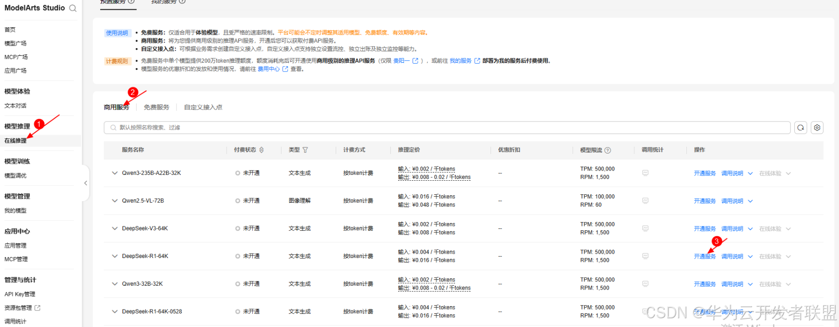Switch to the 自定义接入点 tab
This screenshot has width=839, height=327.
(x=203, y=107)
